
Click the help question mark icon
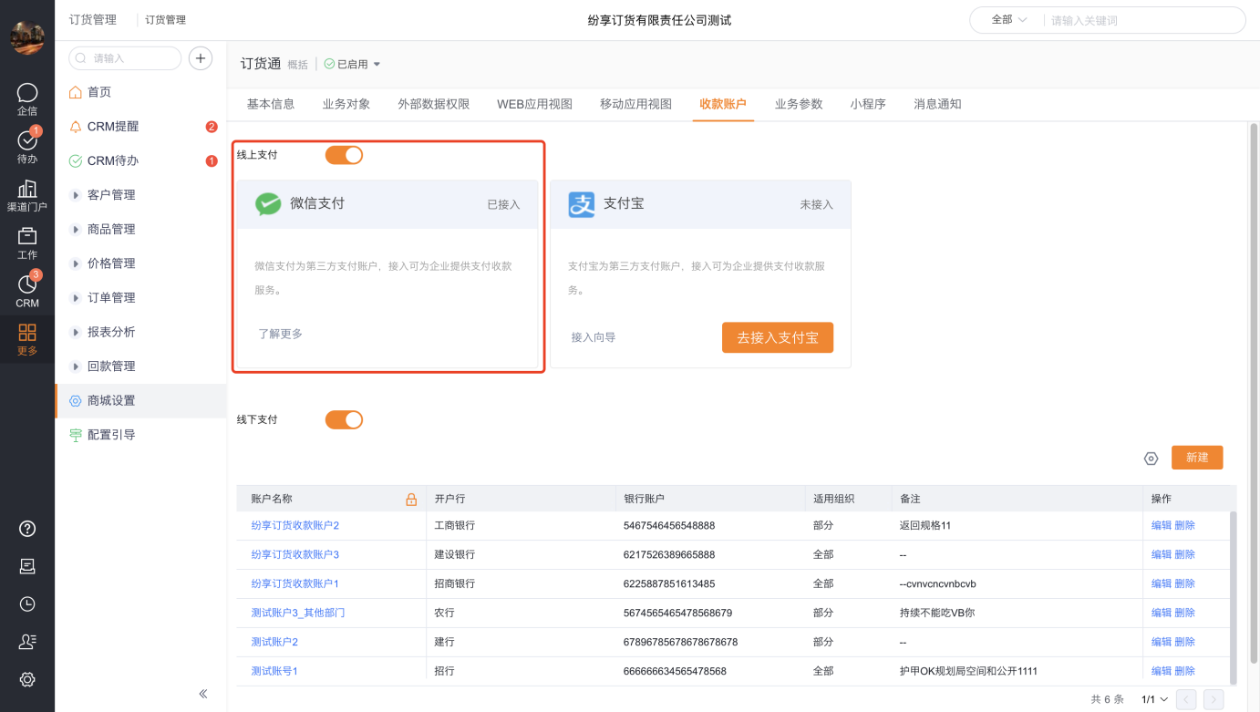tap(27, 529)
